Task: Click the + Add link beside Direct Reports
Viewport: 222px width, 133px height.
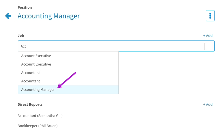Action: [208, 104]
